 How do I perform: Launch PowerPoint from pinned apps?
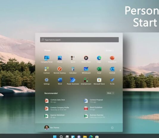(x=112, y=59)
